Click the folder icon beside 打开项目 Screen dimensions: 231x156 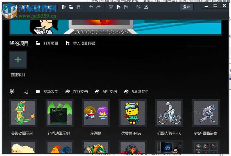38,43
